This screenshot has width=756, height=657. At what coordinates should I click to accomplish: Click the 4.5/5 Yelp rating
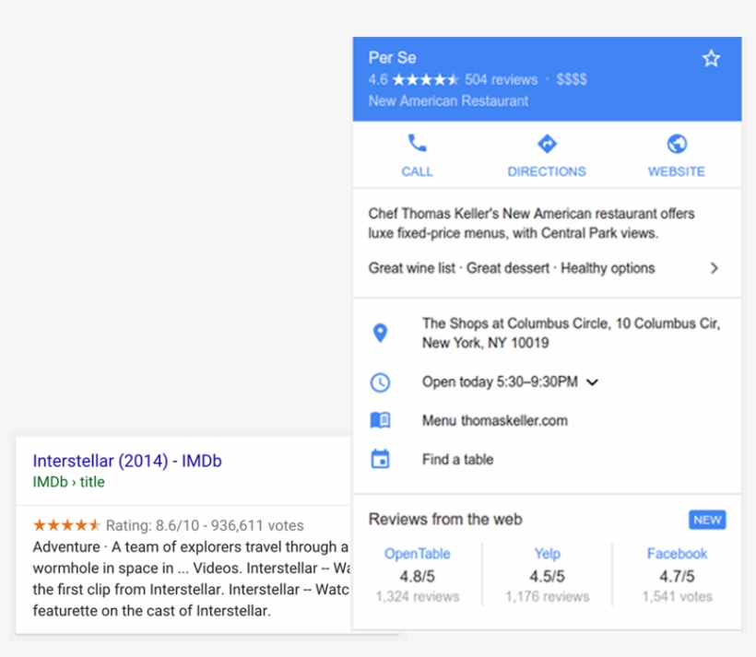(x=548, y=576)
